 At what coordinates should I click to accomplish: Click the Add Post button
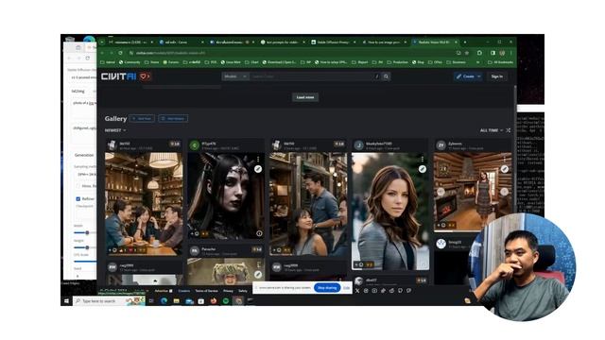tap(142, 118)
